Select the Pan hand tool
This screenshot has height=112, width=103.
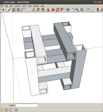coord(73,10)
